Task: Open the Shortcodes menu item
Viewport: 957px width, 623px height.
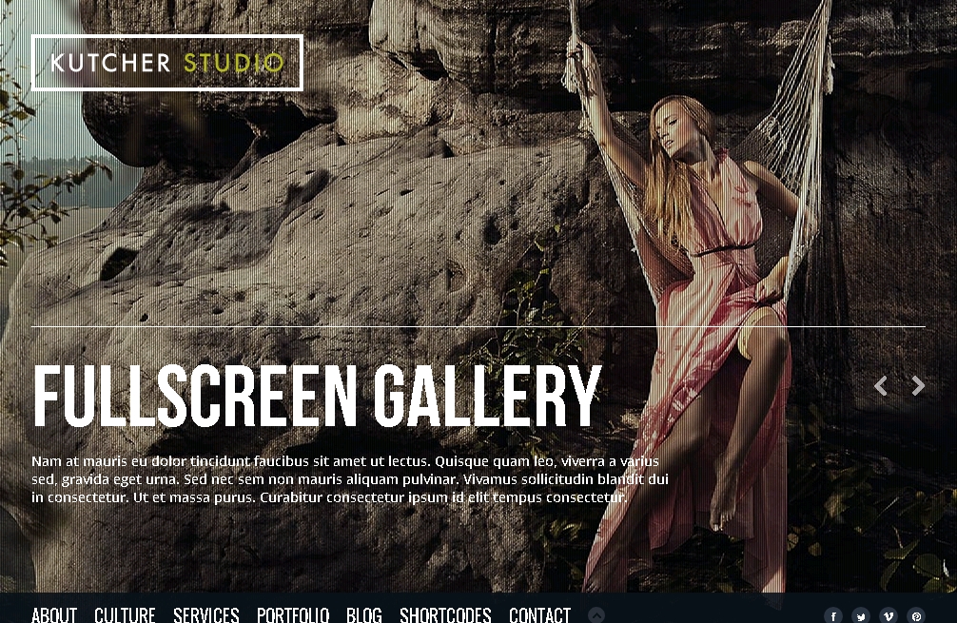Action: 445,614
